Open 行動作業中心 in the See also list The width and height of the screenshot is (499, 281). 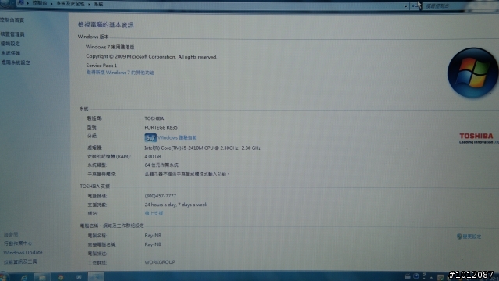tap(18, 244)
